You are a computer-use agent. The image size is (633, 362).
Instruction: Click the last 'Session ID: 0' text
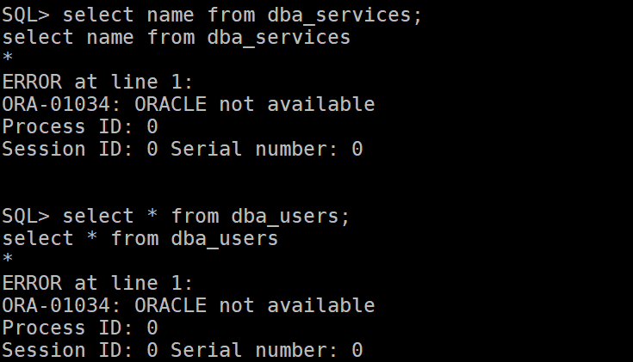79,350
